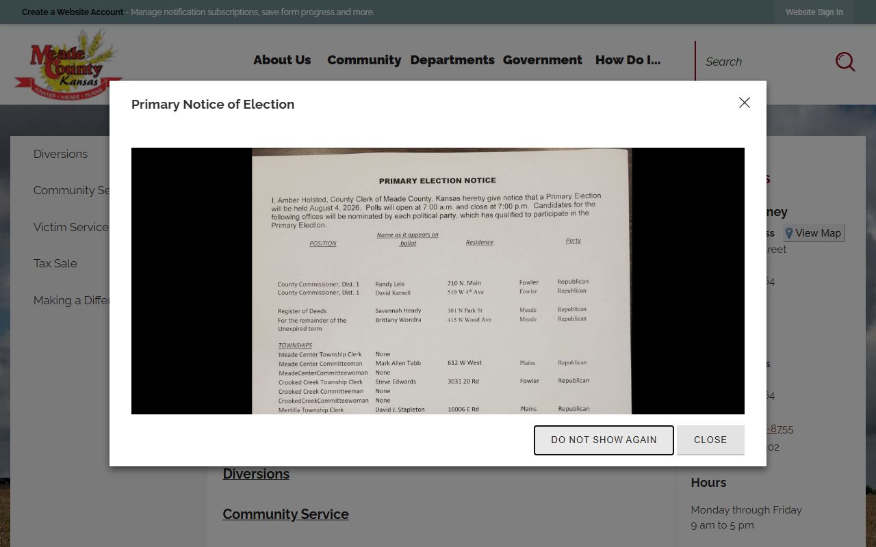Select Making a Difference in the side menu
Viewport: 876px width, 547px height.
point(72,300)
